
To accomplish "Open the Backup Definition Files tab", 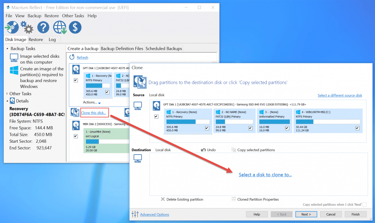I will (x=122, y=48).
